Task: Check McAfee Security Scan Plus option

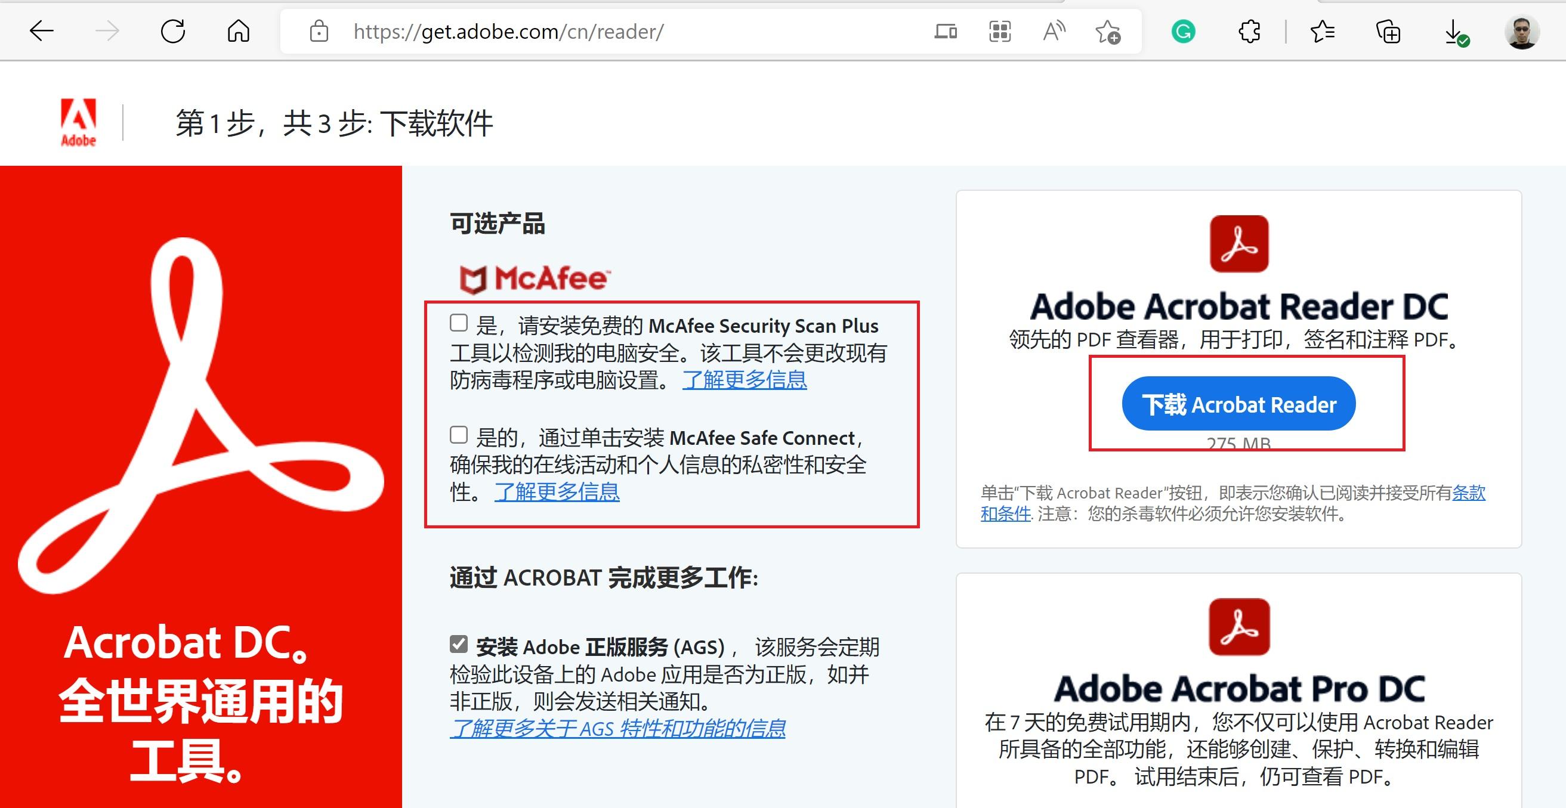Action: (459, 323)
